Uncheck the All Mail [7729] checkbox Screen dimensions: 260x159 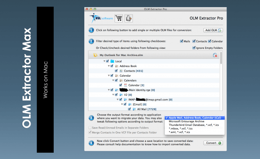pyautogui.click(x=130, y=109)
